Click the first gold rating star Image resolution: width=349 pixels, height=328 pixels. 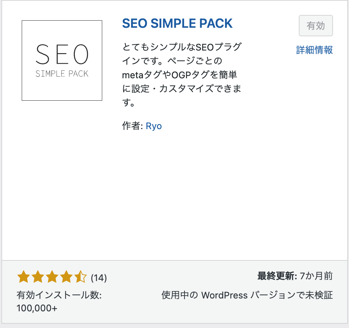click(x=24, y=277)
